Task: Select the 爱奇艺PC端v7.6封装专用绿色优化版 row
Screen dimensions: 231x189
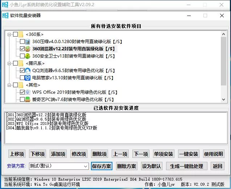Action: [73, 100]
